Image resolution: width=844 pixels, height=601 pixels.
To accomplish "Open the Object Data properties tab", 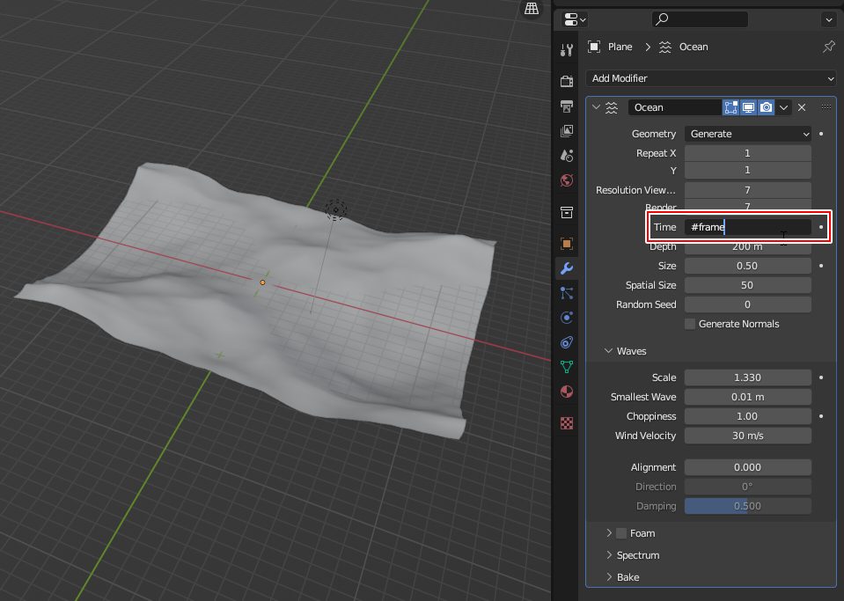I will click(x=567, y=367).
